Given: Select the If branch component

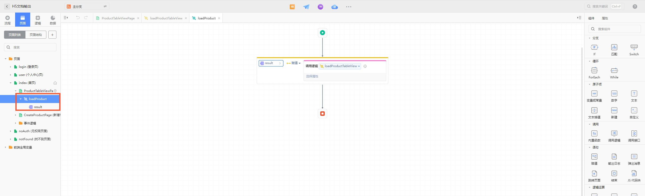Looking at the screenshot, I should click(x=594, y=50).
